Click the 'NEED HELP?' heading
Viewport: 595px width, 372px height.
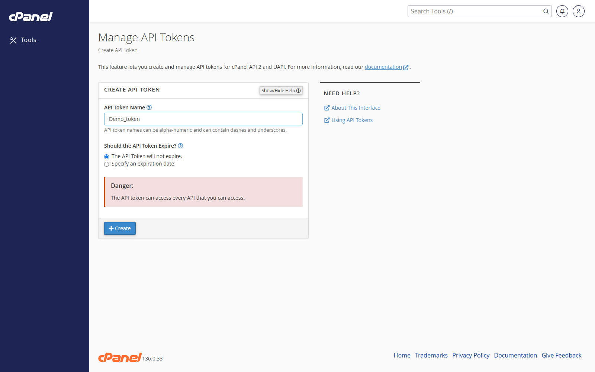click(x=342, y=93)
